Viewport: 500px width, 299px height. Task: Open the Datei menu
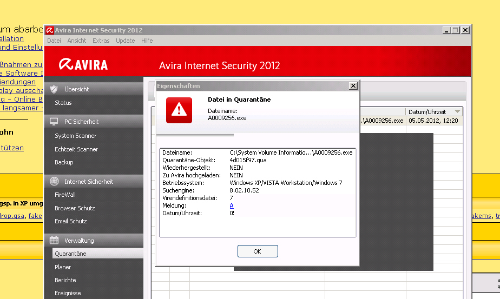54,41
